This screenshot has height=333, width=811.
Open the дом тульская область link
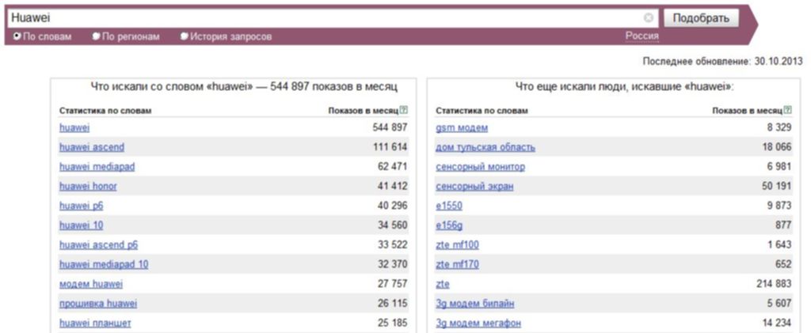point(485,147)
